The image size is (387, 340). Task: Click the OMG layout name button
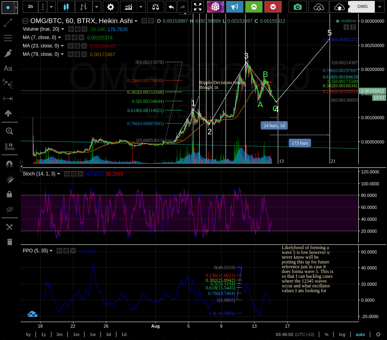click(362, 7)
